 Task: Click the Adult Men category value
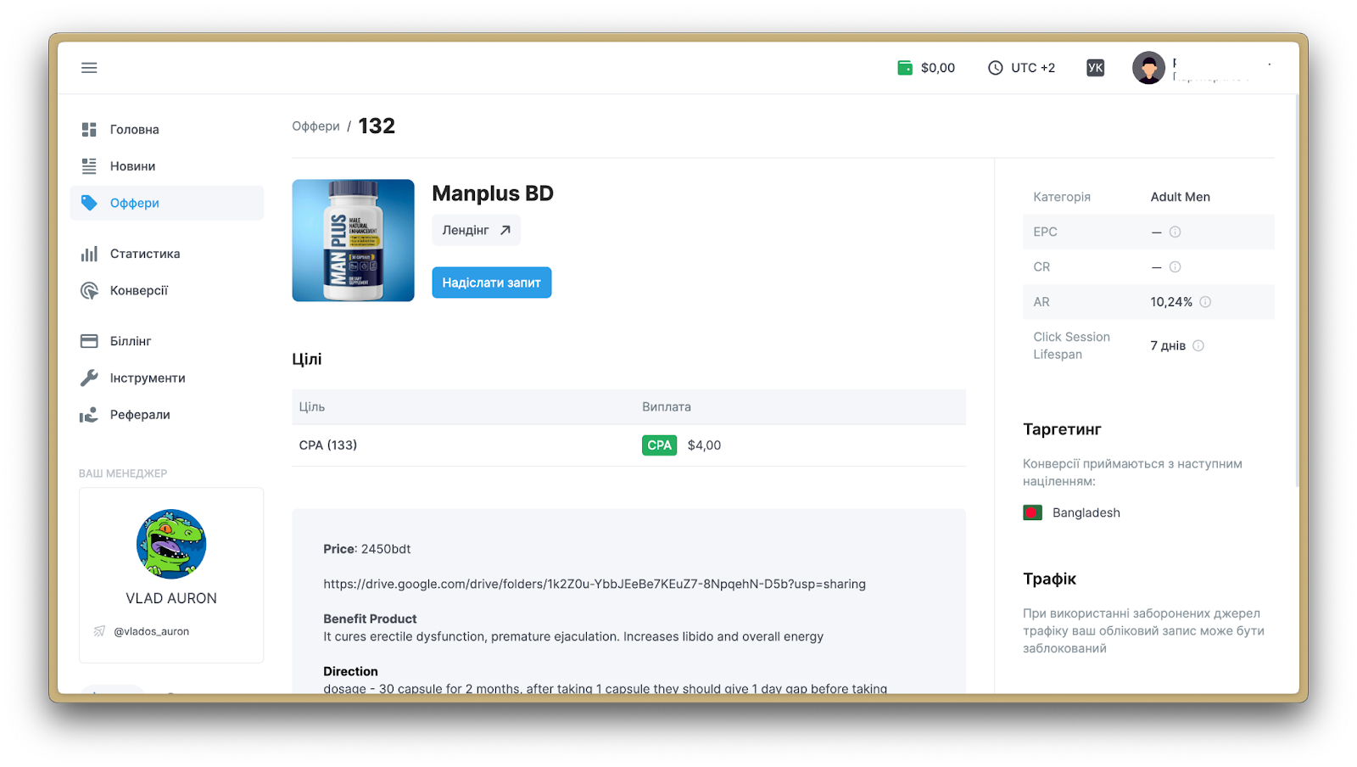1181,197
